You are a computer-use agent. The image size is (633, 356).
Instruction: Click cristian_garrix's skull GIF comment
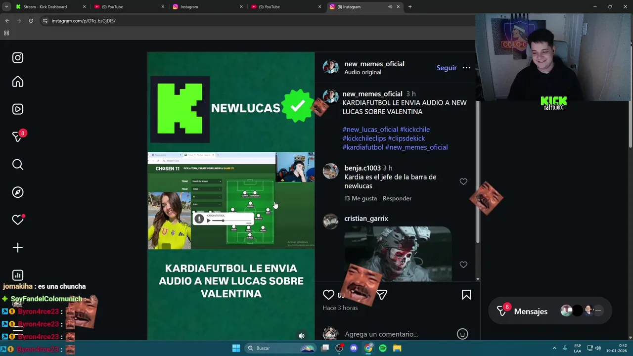398,254
